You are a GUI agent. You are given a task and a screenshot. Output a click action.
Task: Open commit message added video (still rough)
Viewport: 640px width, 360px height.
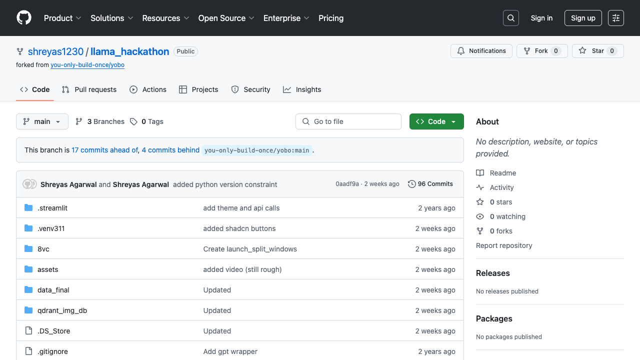pos(242,269)
